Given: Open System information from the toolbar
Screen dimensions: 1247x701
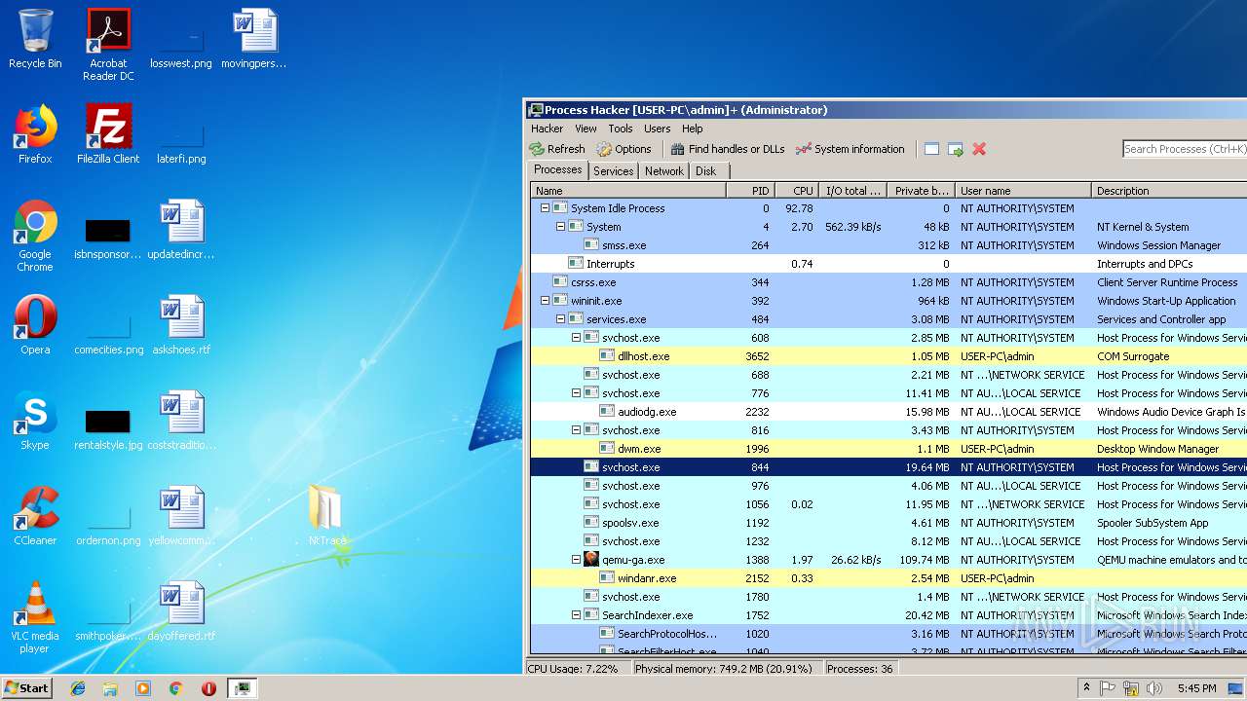Looking at the screenshot, I should click(850, 149).
